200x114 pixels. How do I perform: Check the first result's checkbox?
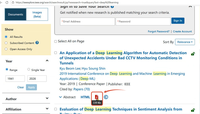(x=55, y=53)
